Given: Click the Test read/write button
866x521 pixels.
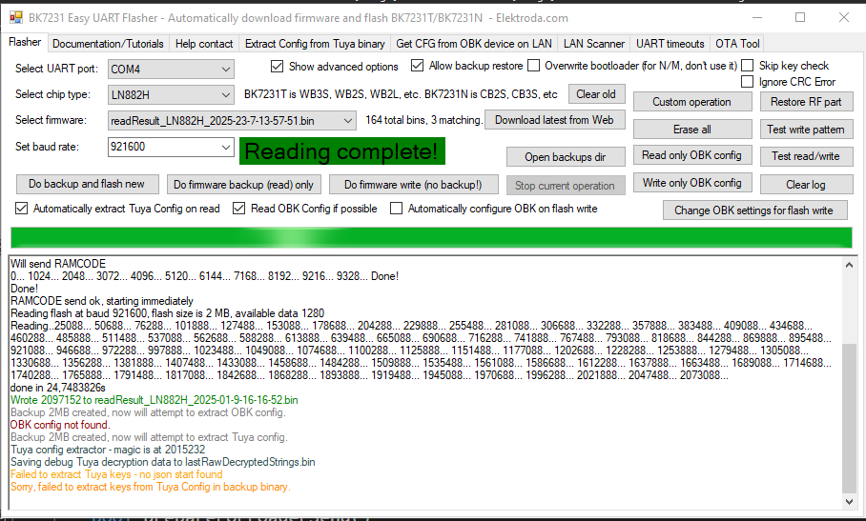Looking at the screenshot, I should (x=806, y=156).
